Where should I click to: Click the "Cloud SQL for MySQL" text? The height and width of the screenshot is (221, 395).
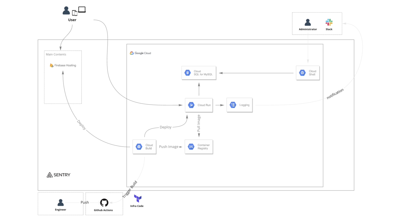pyautogui.click(x=203, y=73)
